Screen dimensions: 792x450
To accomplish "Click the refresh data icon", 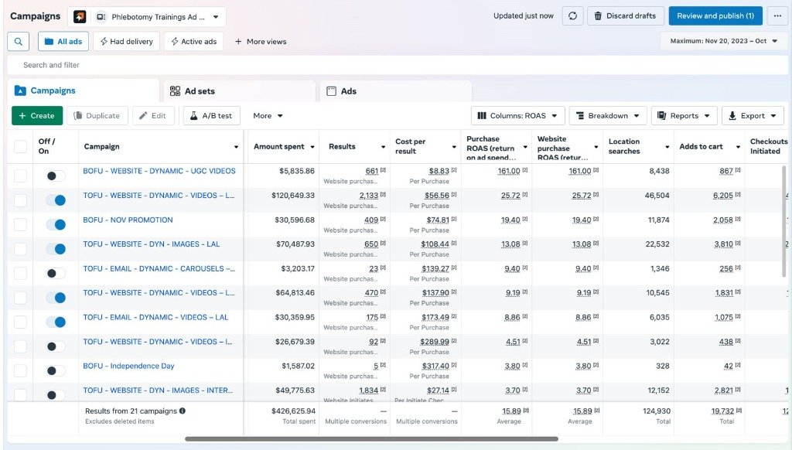I will click(572, 16).
